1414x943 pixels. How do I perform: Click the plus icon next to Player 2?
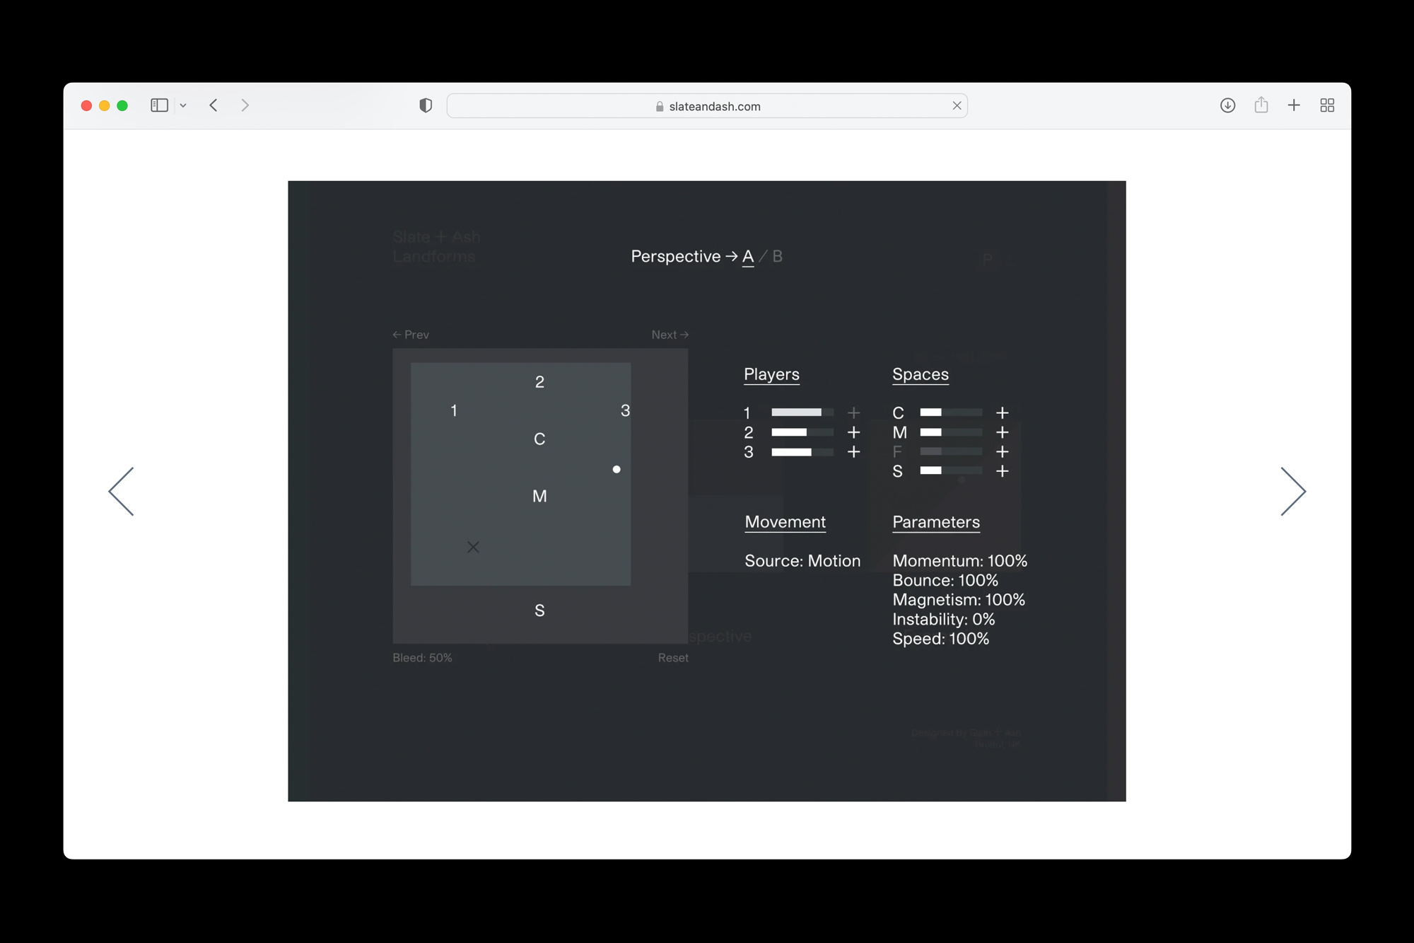point(853,432)
